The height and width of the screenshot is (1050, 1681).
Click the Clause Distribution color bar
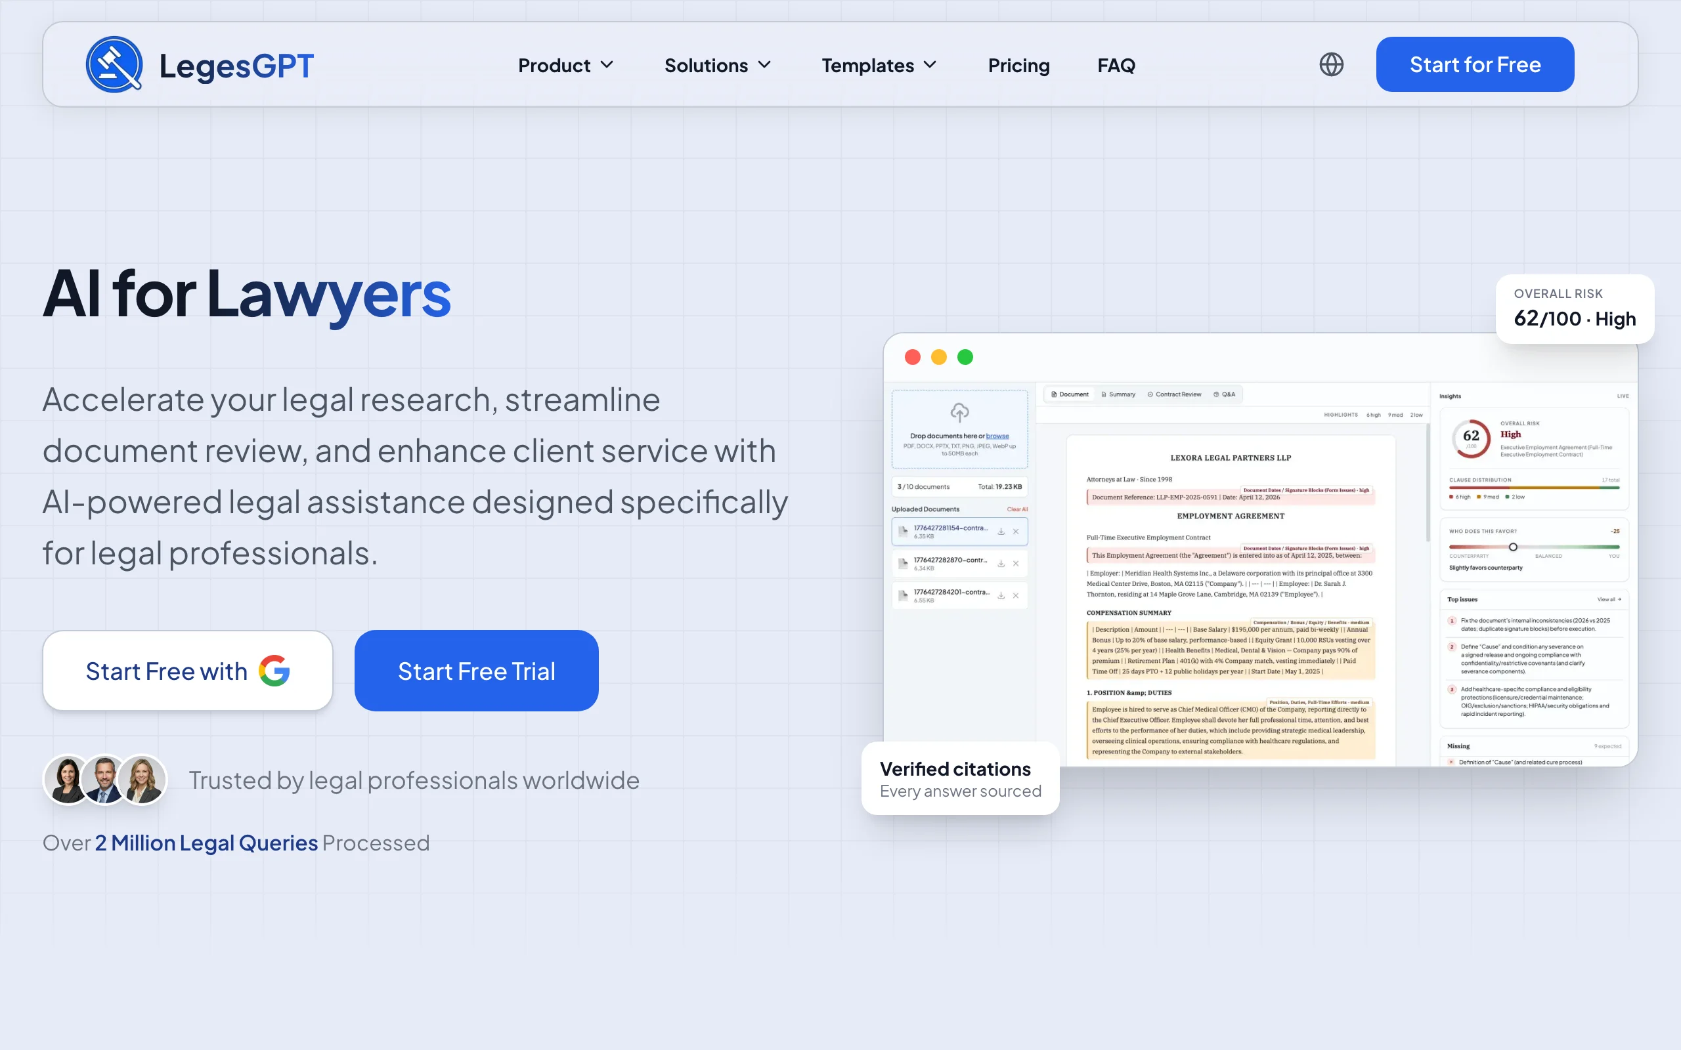(1534, 488)
